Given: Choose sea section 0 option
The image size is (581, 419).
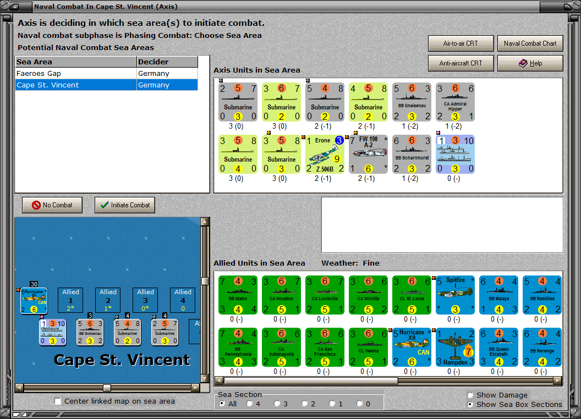Looking at the screenshot, I should pos(359,404).
